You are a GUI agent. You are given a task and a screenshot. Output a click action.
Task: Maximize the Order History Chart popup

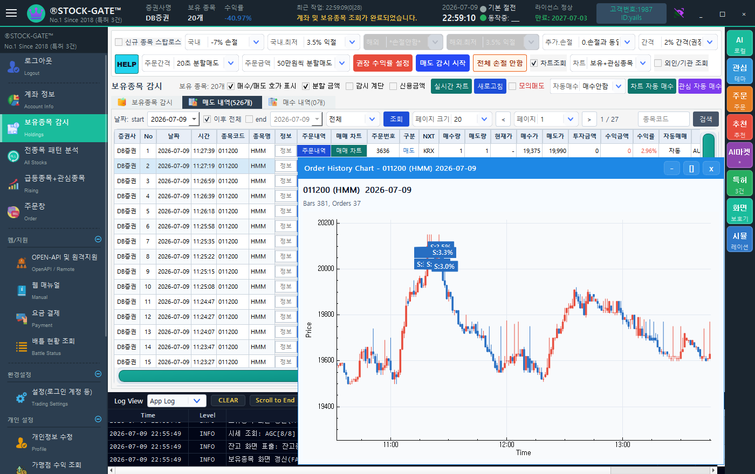click(691, 169)
